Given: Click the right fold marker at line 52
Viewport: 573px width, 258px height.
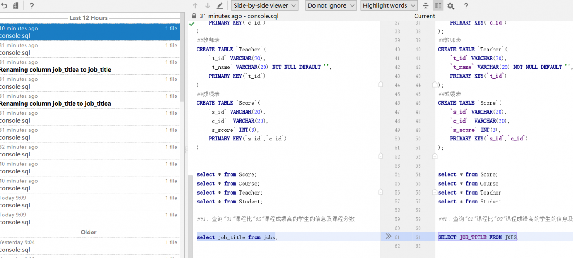Looking at the screenshot, I should point(435,156).
